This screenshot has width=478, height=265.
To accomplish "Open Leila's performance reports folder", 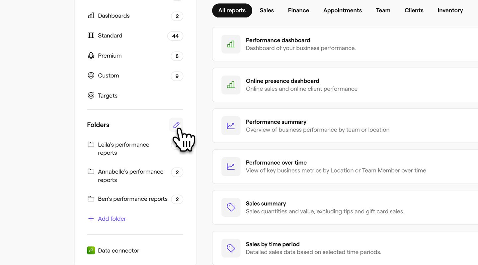I will (123, 149).
